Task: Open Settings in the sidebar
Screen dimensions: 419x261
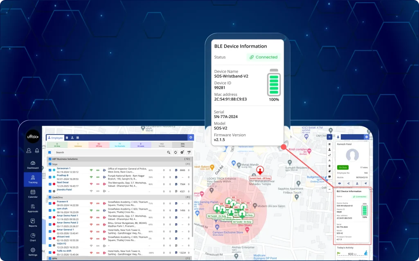Action: click(x=33, y=252)
